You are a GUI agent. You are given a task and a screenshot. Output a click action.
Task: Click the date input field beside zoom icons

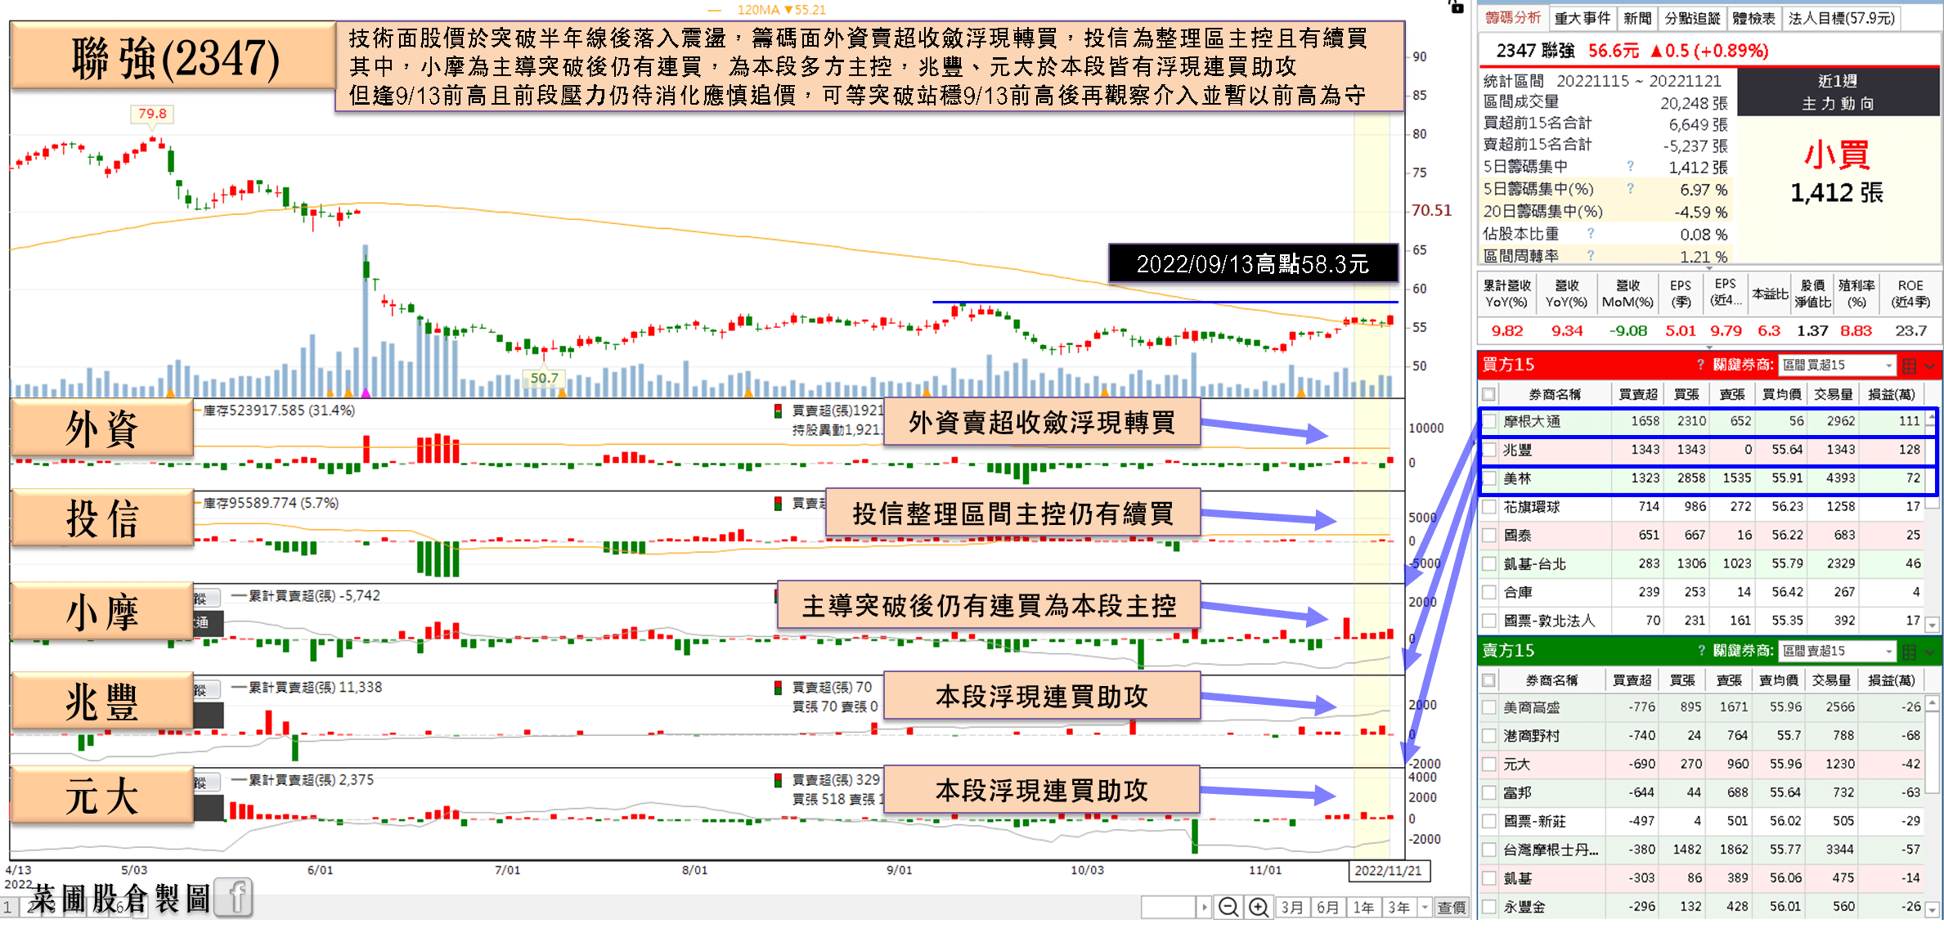click(x=1168, y=907)
